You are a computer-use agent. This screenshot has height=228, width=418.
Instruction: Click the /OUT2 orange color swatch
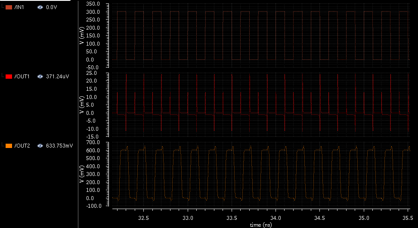point(9,146)
